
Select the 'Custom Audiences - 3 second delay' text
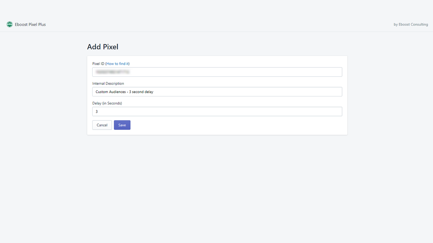tap(124, 91)
